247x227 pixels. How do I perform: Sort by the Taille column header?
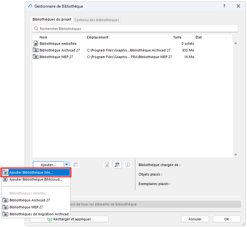point(183,37)
